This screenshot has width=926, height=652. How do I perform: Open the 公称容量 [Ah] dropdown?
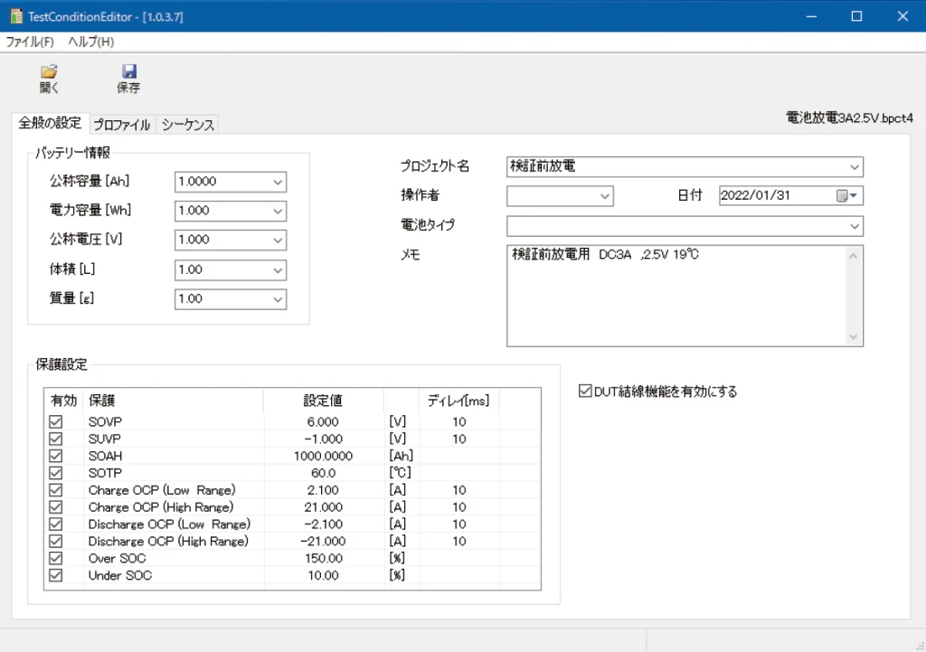277,182
